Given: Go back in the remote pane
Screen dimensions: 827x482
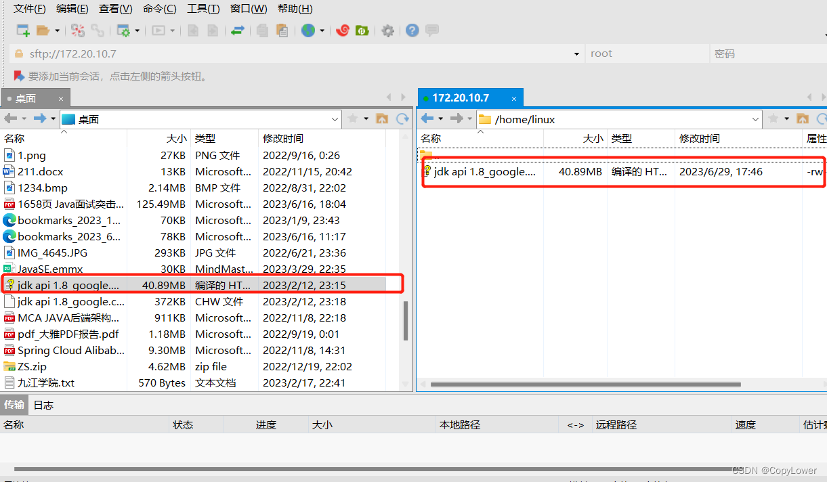Looking at the screenshot, I should click(427, 118).
